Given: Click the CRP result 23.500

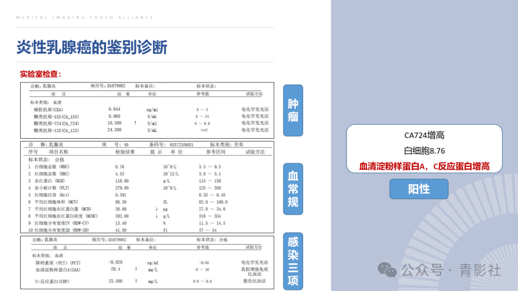Looking at the screenshot, I should (116, 281).
